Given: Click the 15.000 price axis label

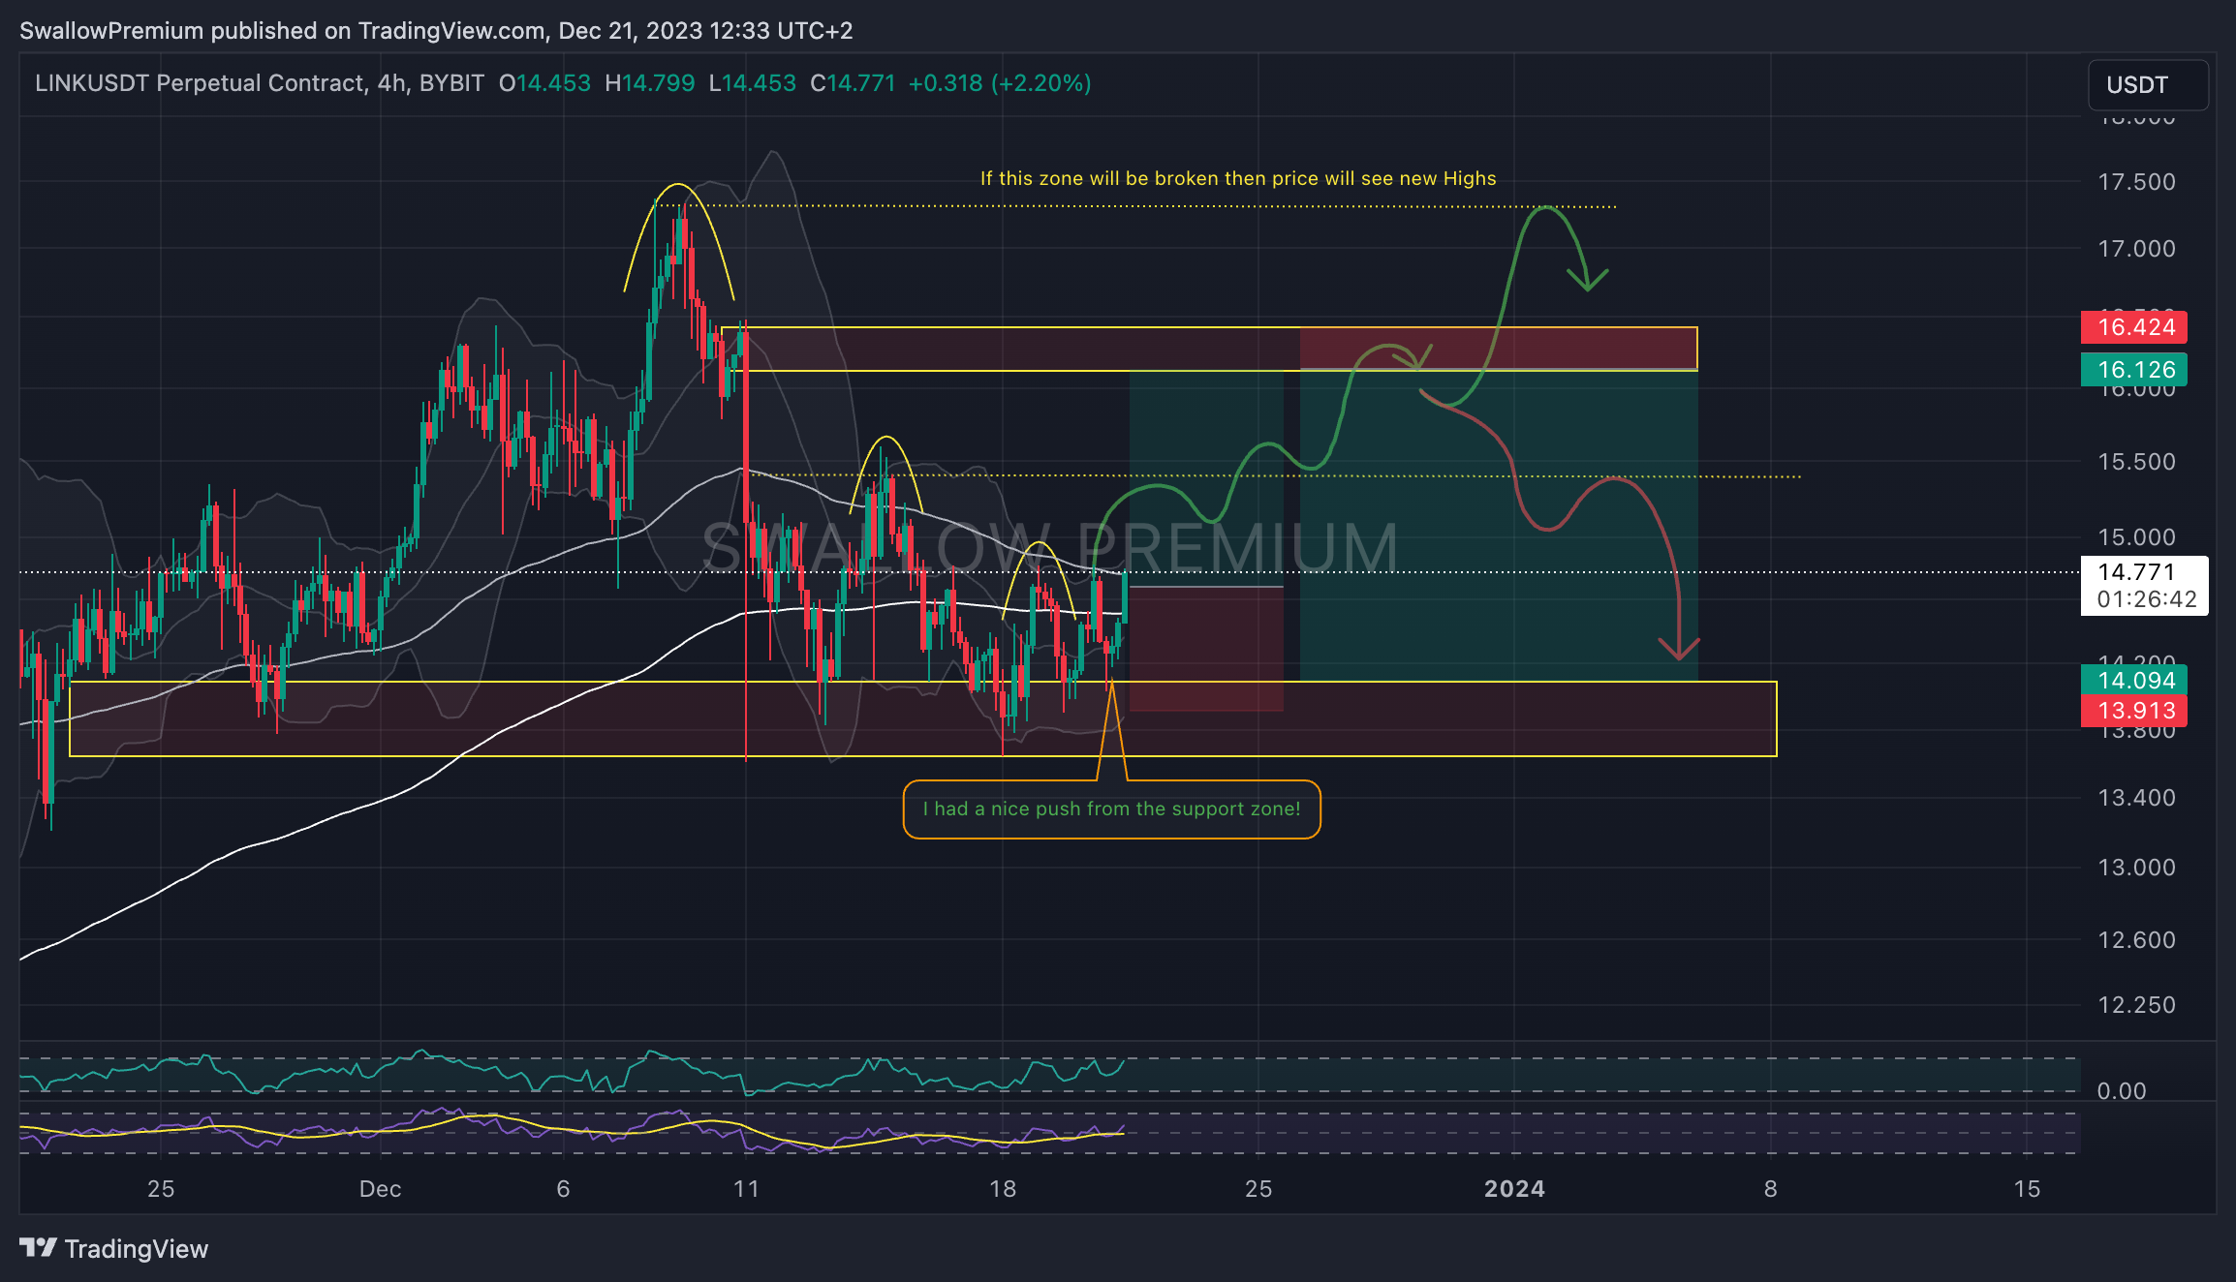Looking at the screenshot, I should tap(2136, 537).
